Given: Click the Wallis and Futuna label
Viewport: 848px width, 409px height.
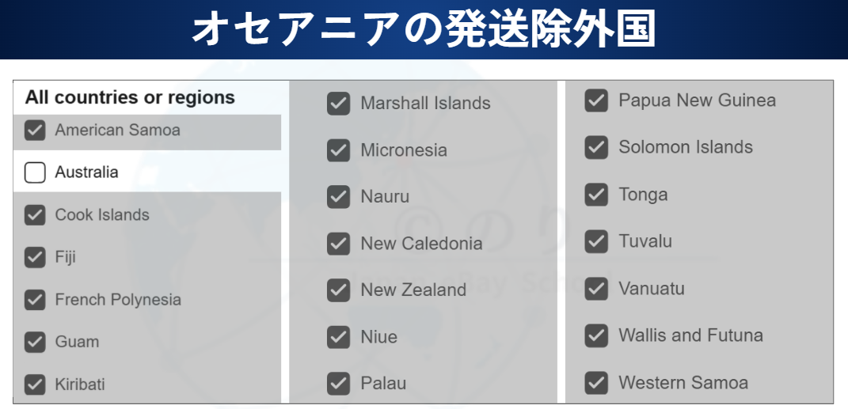Looking at the screenshot, I should point(690,335).
